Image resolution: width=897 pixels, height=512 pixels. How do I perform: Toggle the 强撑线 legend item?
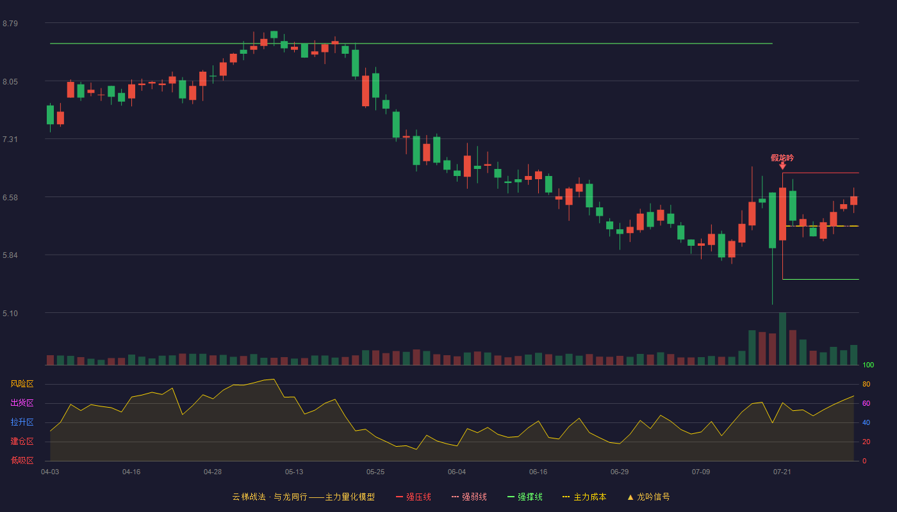point(525,497)
